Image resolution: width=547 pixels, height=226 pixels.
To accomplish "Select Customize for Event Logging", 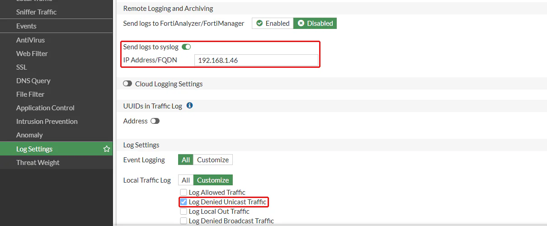I will pyautogui.click(x=213, y=160).
